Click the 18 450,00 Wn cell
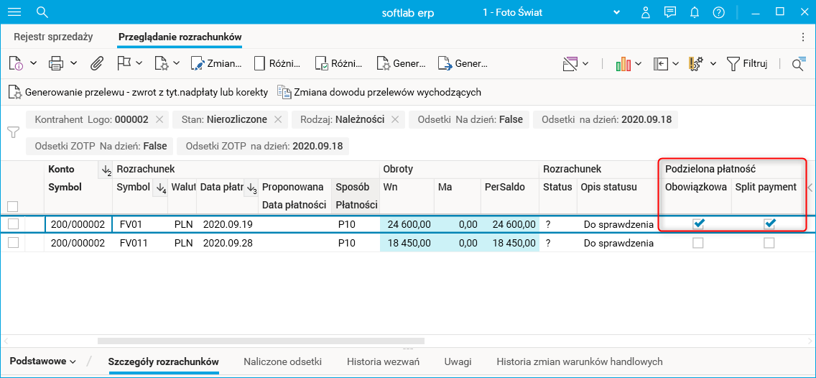The height and width of the screenshot is (378, 816). tap(407, 243)
